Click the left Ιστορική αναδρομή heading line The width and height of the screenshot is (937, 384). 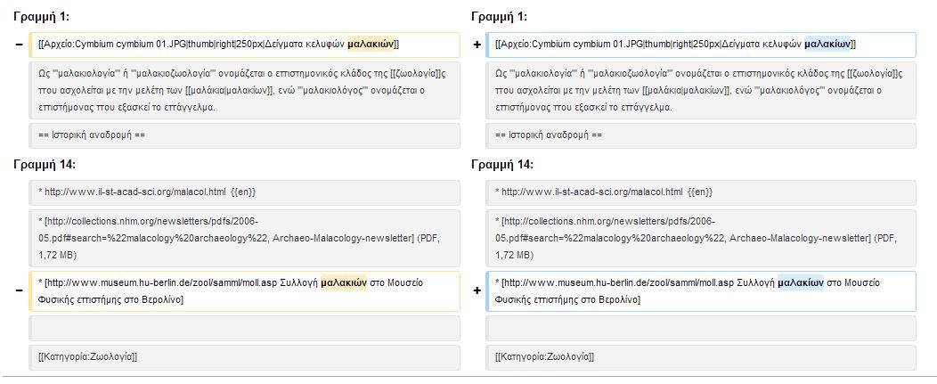(x=244, y=135)
